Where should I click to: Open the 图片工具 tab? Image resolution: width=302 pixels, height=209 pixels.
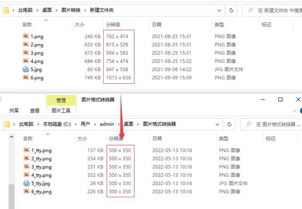(x=61, y=111)
